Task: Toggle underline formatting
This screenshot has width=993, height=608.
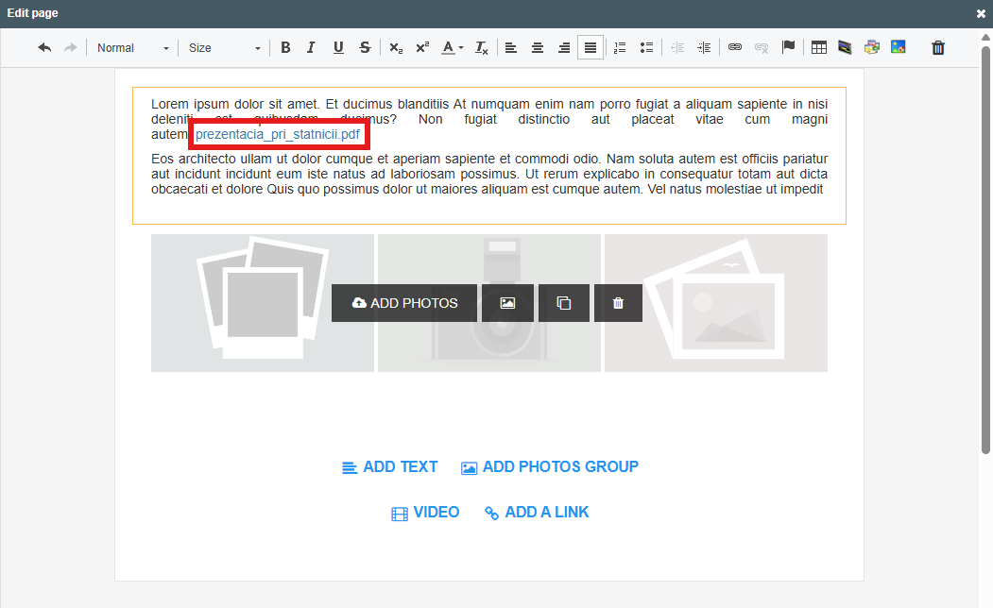Action: point(338,48)
